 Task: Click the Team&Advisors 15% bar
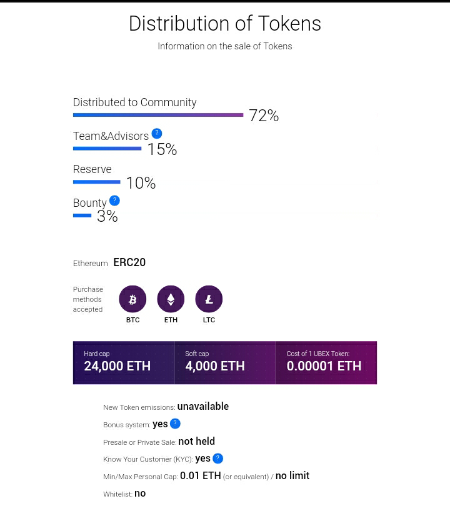click(x=107, y=149)
